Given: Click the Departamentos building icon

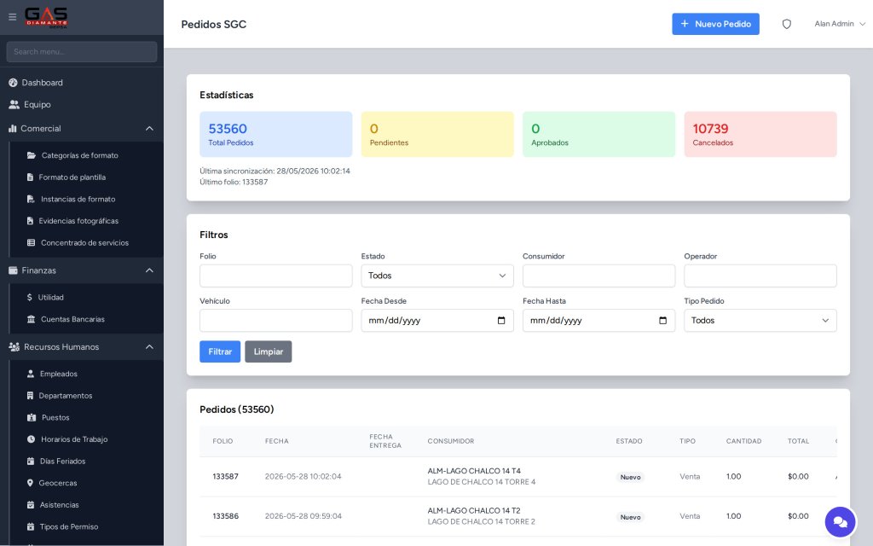Looking at the screenshot, I should coord(30,396).
